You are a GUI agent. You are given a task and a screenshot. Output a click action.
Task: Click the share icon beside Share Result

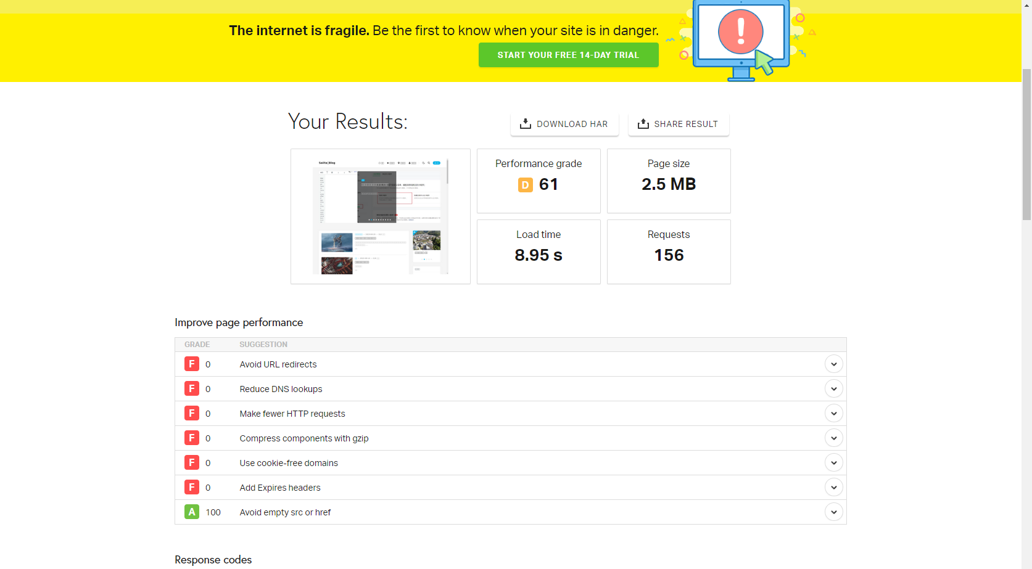(643, 124)
